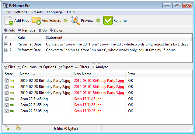The height and width of the screenshot is (134, 195).
Task: Click the New Name column header
Action: [99, 74]
